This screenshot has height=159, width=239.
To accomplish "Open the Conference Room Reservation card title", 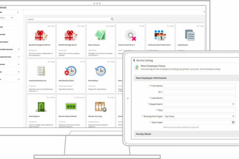I will click(x=159, y=45).
